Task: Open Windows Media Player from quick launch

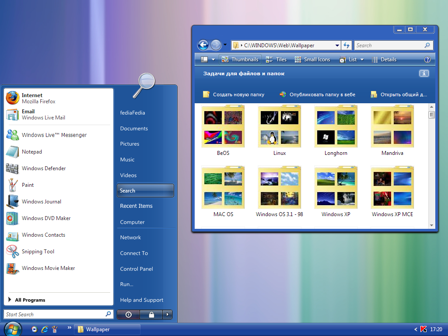Action: pos(35,329)
